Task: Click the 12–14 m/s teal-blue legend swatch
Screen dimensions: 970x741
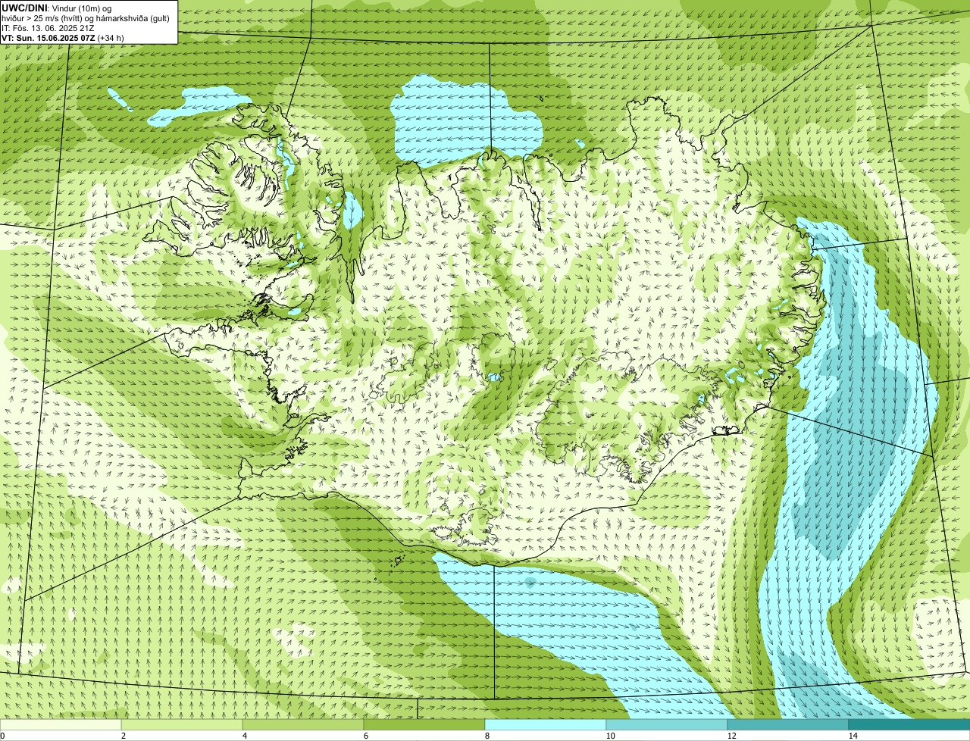Action: 788,724
